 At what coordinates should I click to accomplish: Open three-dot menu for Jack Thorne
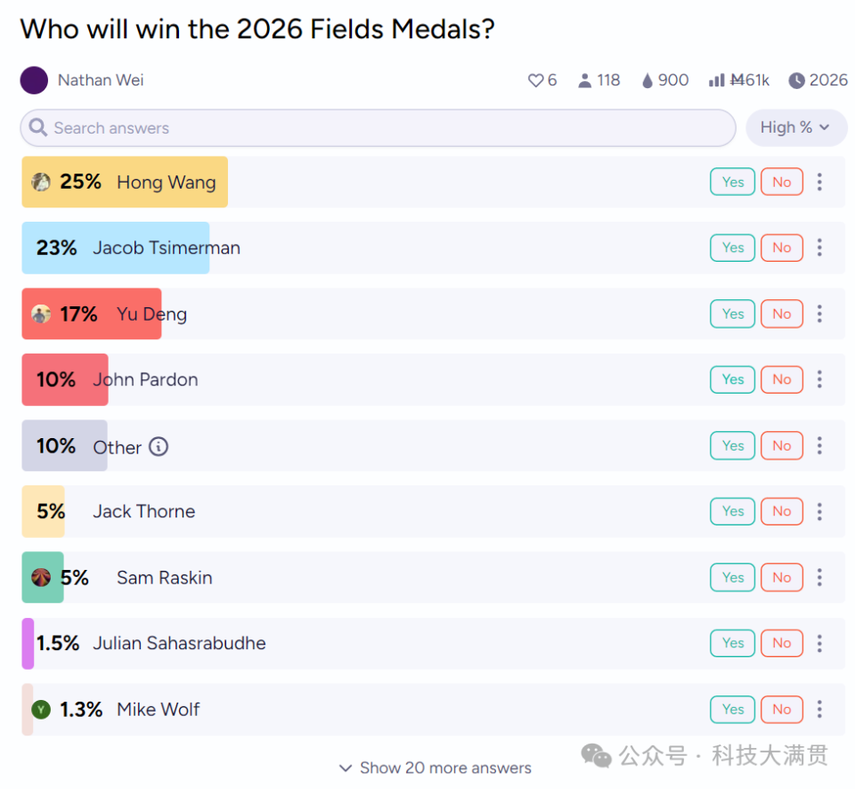(x=819, y=511)
